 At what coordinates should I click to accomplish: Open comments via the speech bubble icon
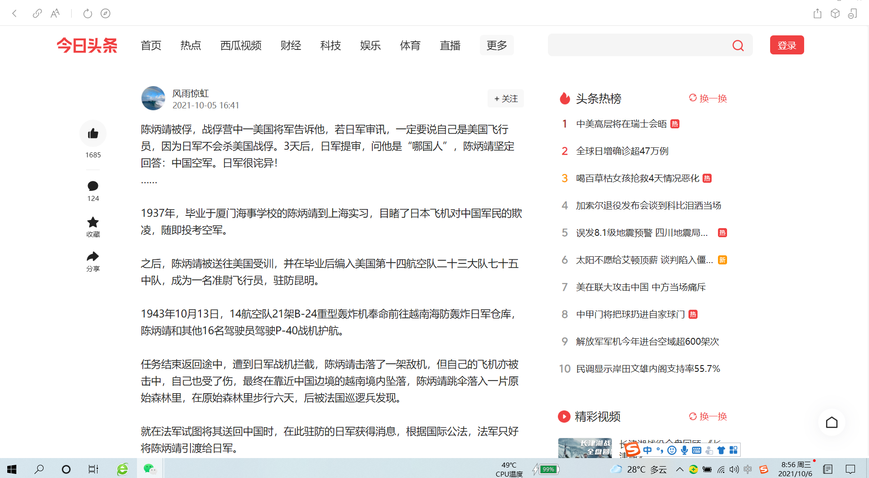[93, 186]
